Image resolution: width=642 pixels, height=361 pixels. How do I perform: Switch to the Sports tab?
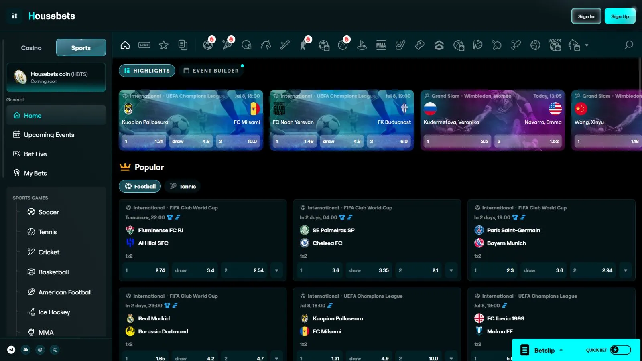point(81,48)
